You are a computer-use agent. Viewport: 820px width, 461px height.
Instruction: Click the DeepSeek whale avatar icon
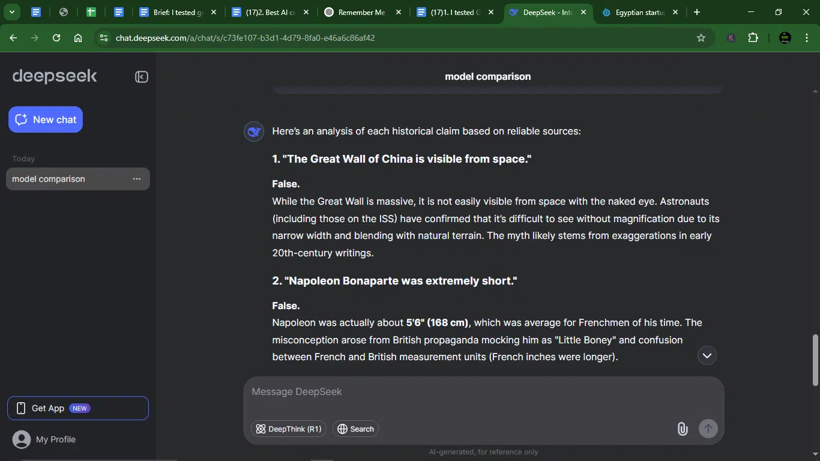point(254,131)
